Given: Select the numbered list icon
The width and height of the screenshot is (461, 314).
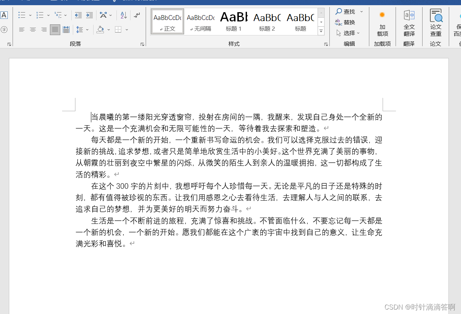Looking at the screenshot, I should pos(41,15).
